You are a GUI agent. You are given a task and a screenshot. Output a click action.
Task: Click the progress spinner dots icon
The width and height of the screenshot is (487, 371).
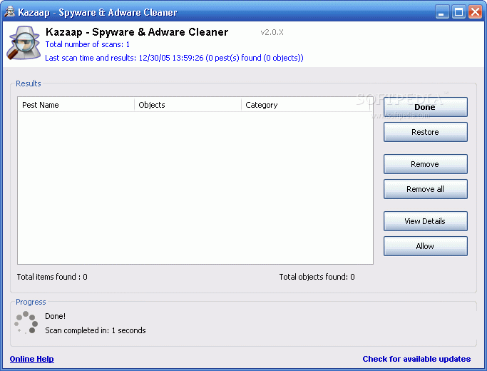click(26, 322)
